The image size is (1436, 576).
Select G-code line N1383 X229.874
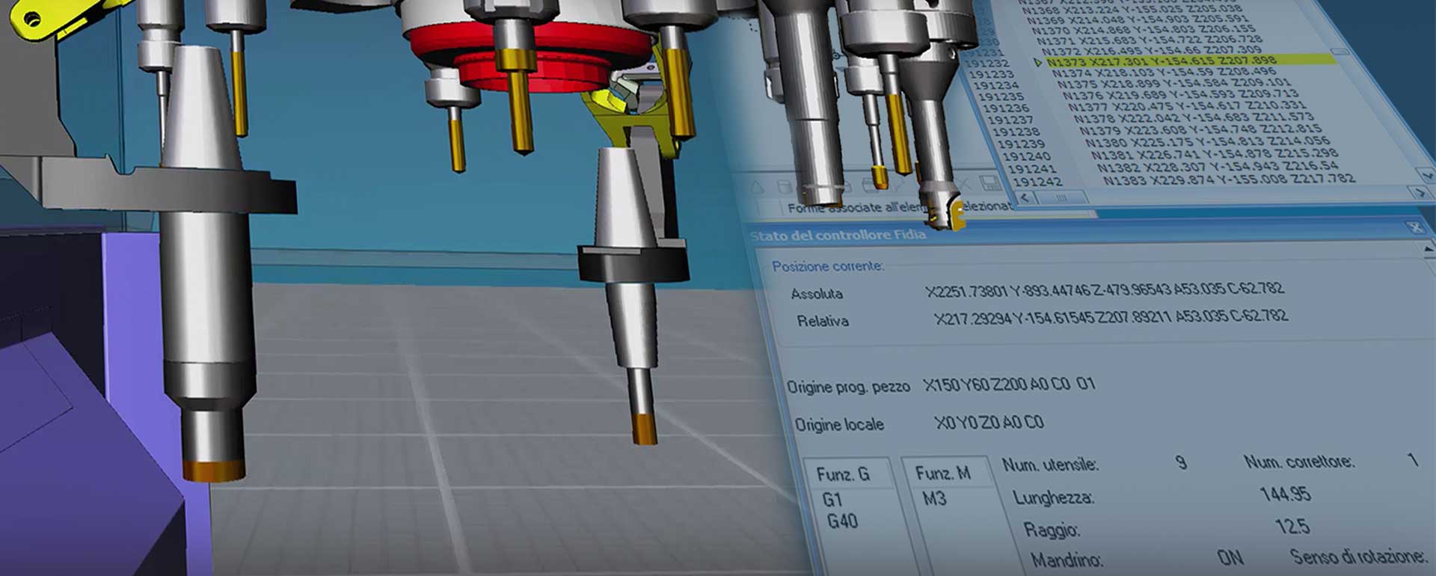click(1229, 180)
